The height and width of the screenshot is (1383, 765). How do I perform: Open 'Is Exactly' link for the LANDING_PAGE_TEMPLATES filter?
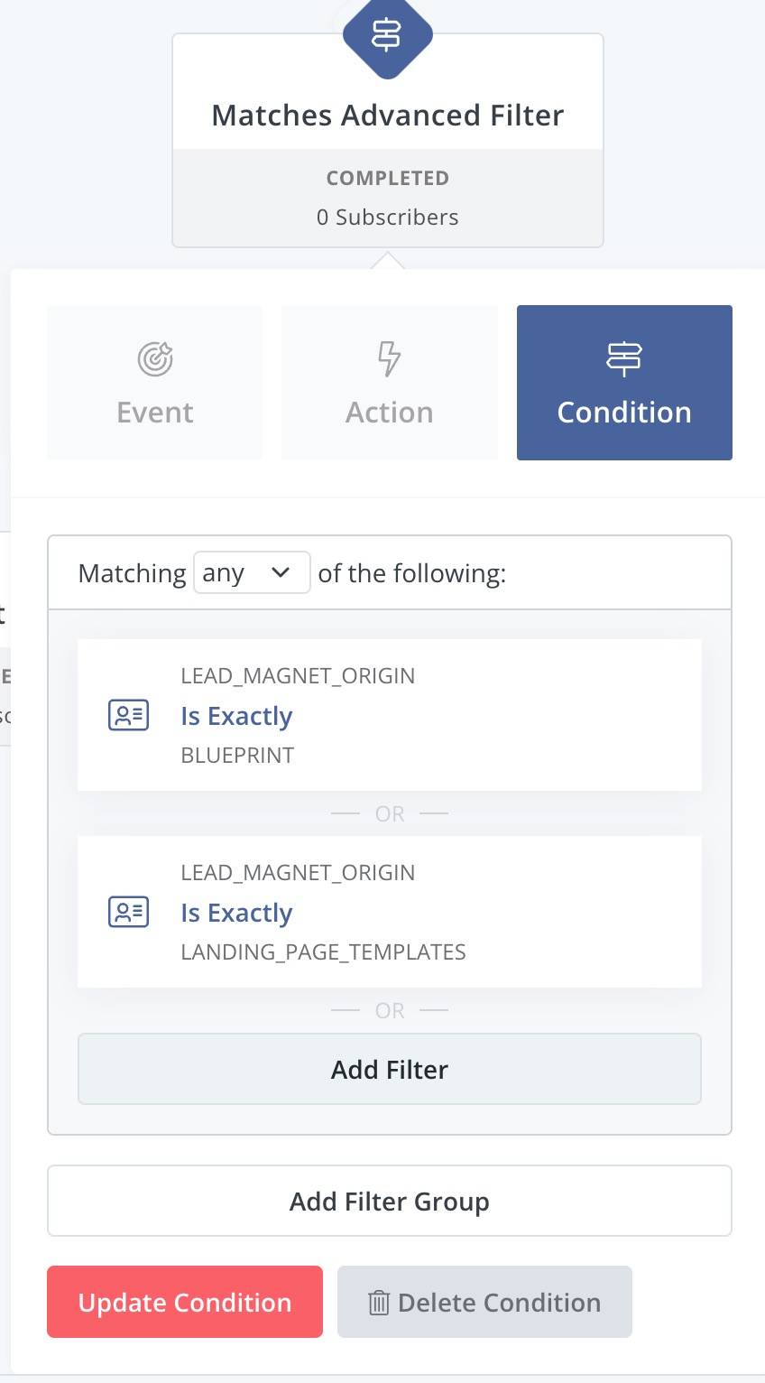click(236, 913)
